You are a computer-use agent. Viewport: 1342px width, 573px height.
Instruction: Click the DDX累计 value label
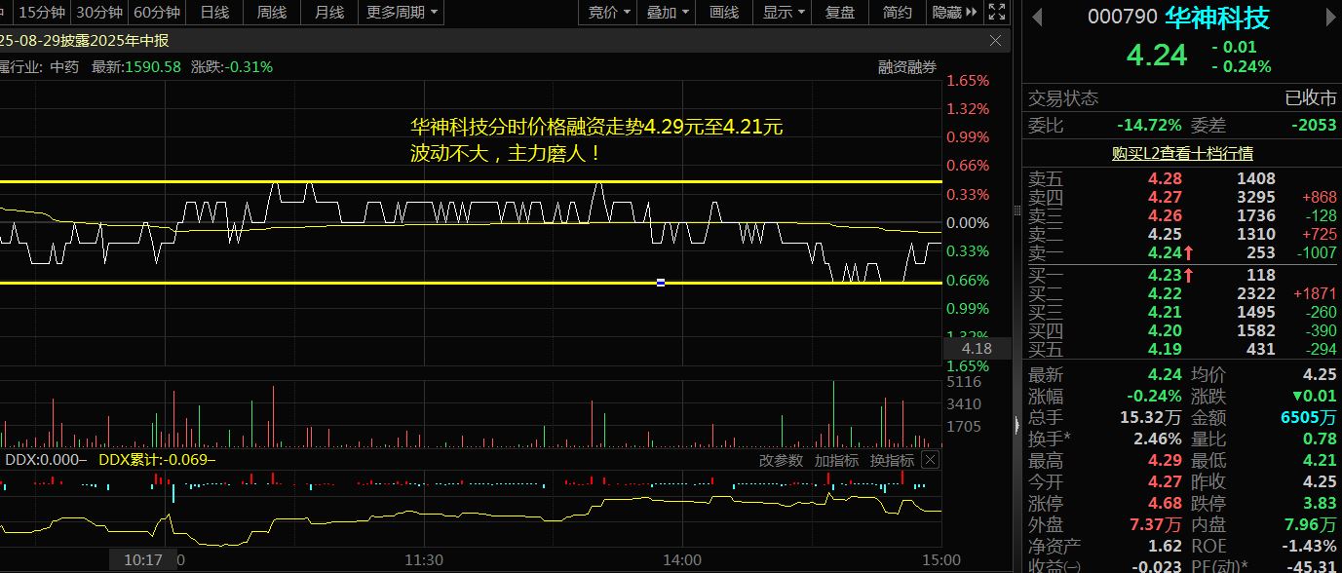tap(157, 460)
